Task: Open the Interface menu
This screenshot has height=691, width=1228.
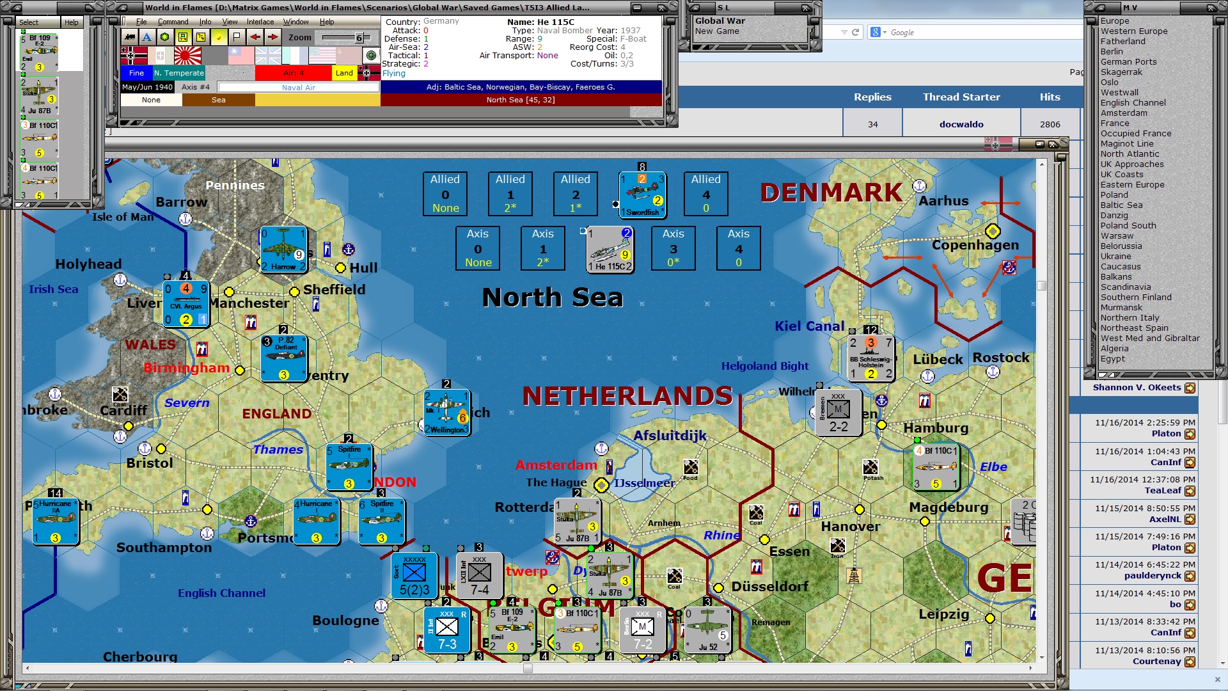Action: 260,22
